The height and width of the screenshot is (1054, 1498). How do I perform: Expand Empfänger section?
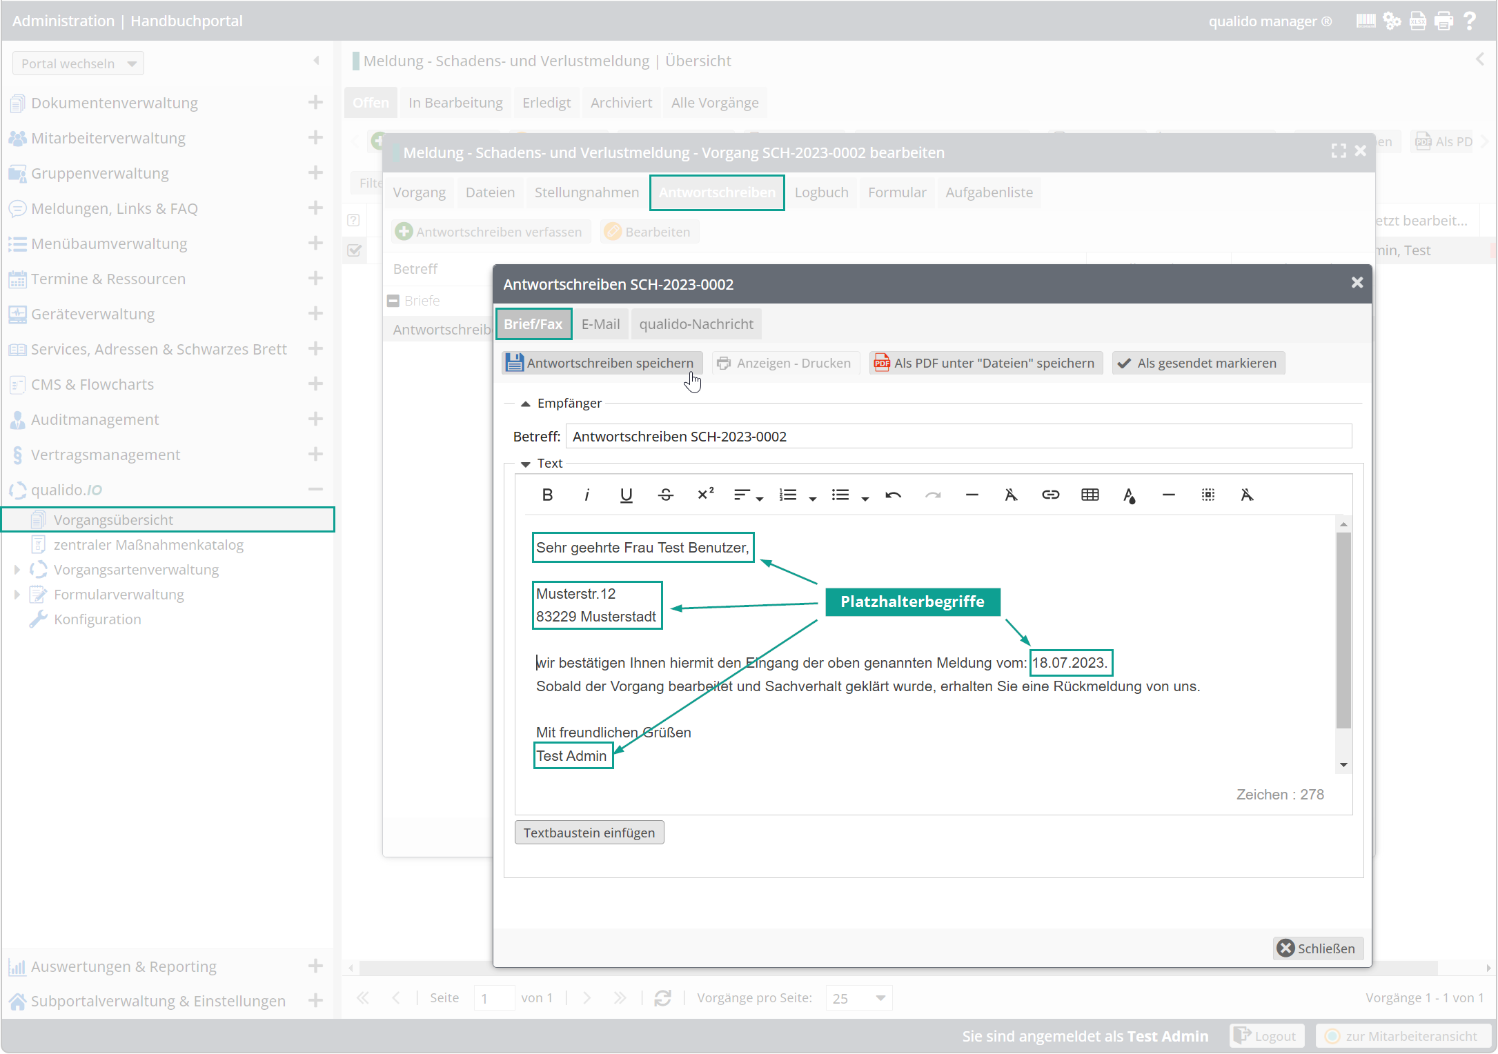point(525,404)
